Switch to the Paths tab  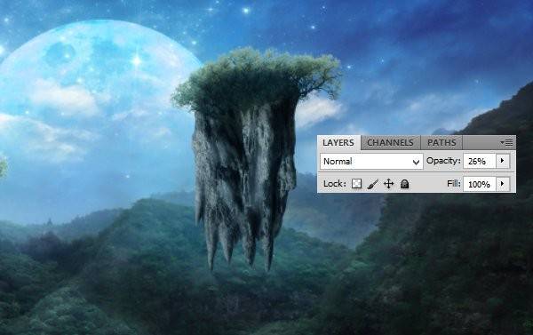(x=442, y=142)
